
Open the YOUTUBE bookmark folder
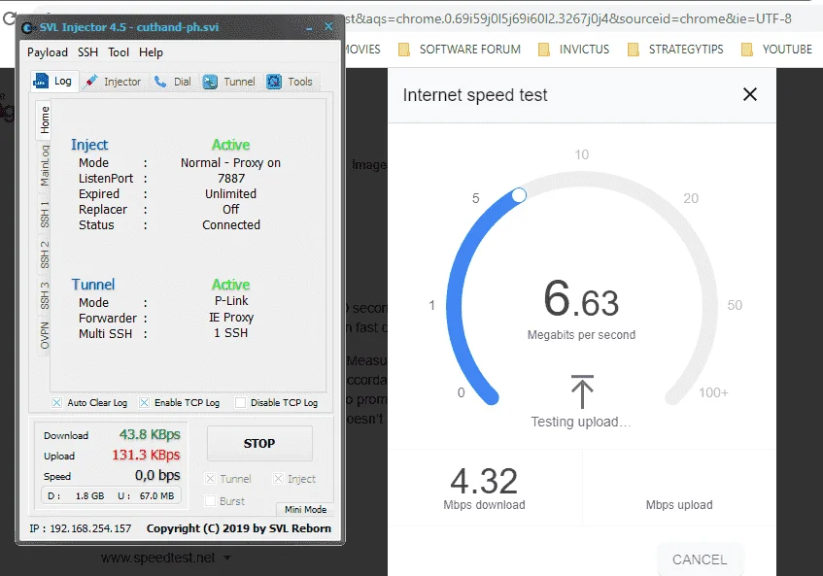click(x=776, y=50)
